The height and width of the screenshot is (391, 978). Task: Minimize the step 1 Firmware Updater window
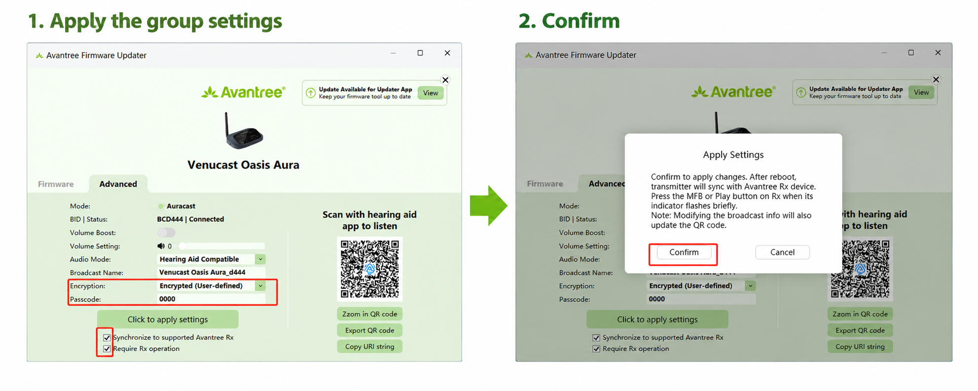(x=393, y=53)
